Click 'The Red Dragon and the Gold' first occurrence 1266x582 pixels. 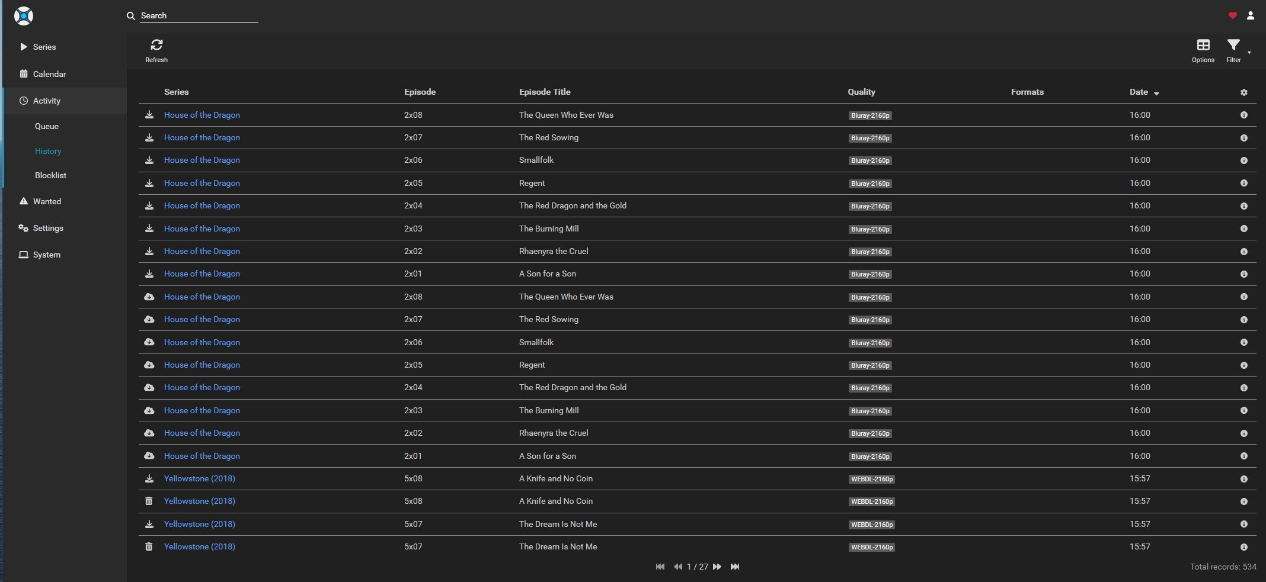coord(573,205)
